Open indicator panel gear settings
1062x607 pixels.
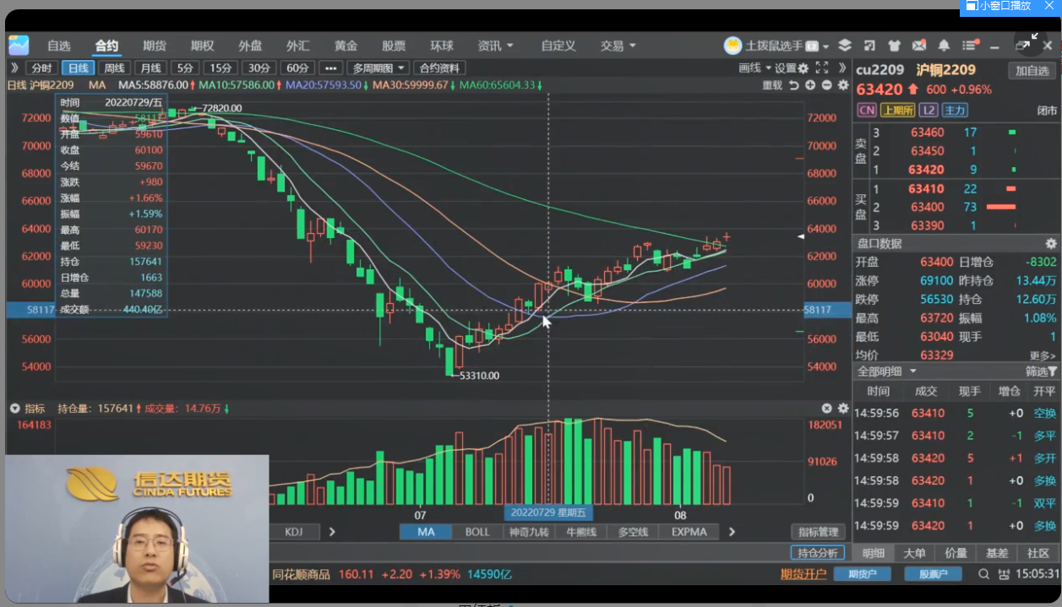pos(842,409)
